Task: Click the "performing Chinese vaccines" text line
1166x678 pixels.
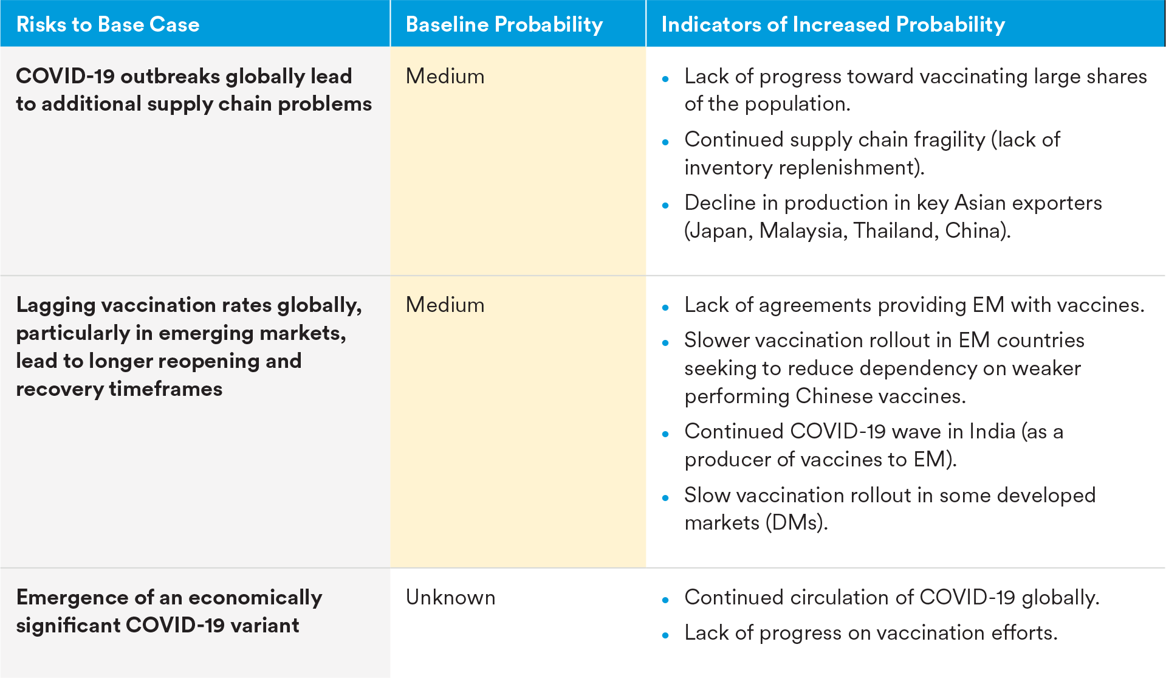Action: click(x=825, y=396)
